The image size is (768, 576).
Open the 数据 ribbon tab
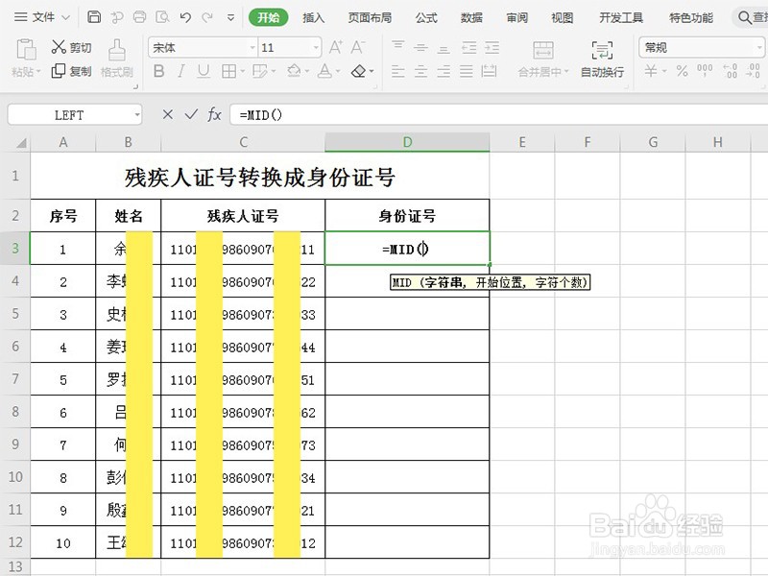tap(470, 16)
